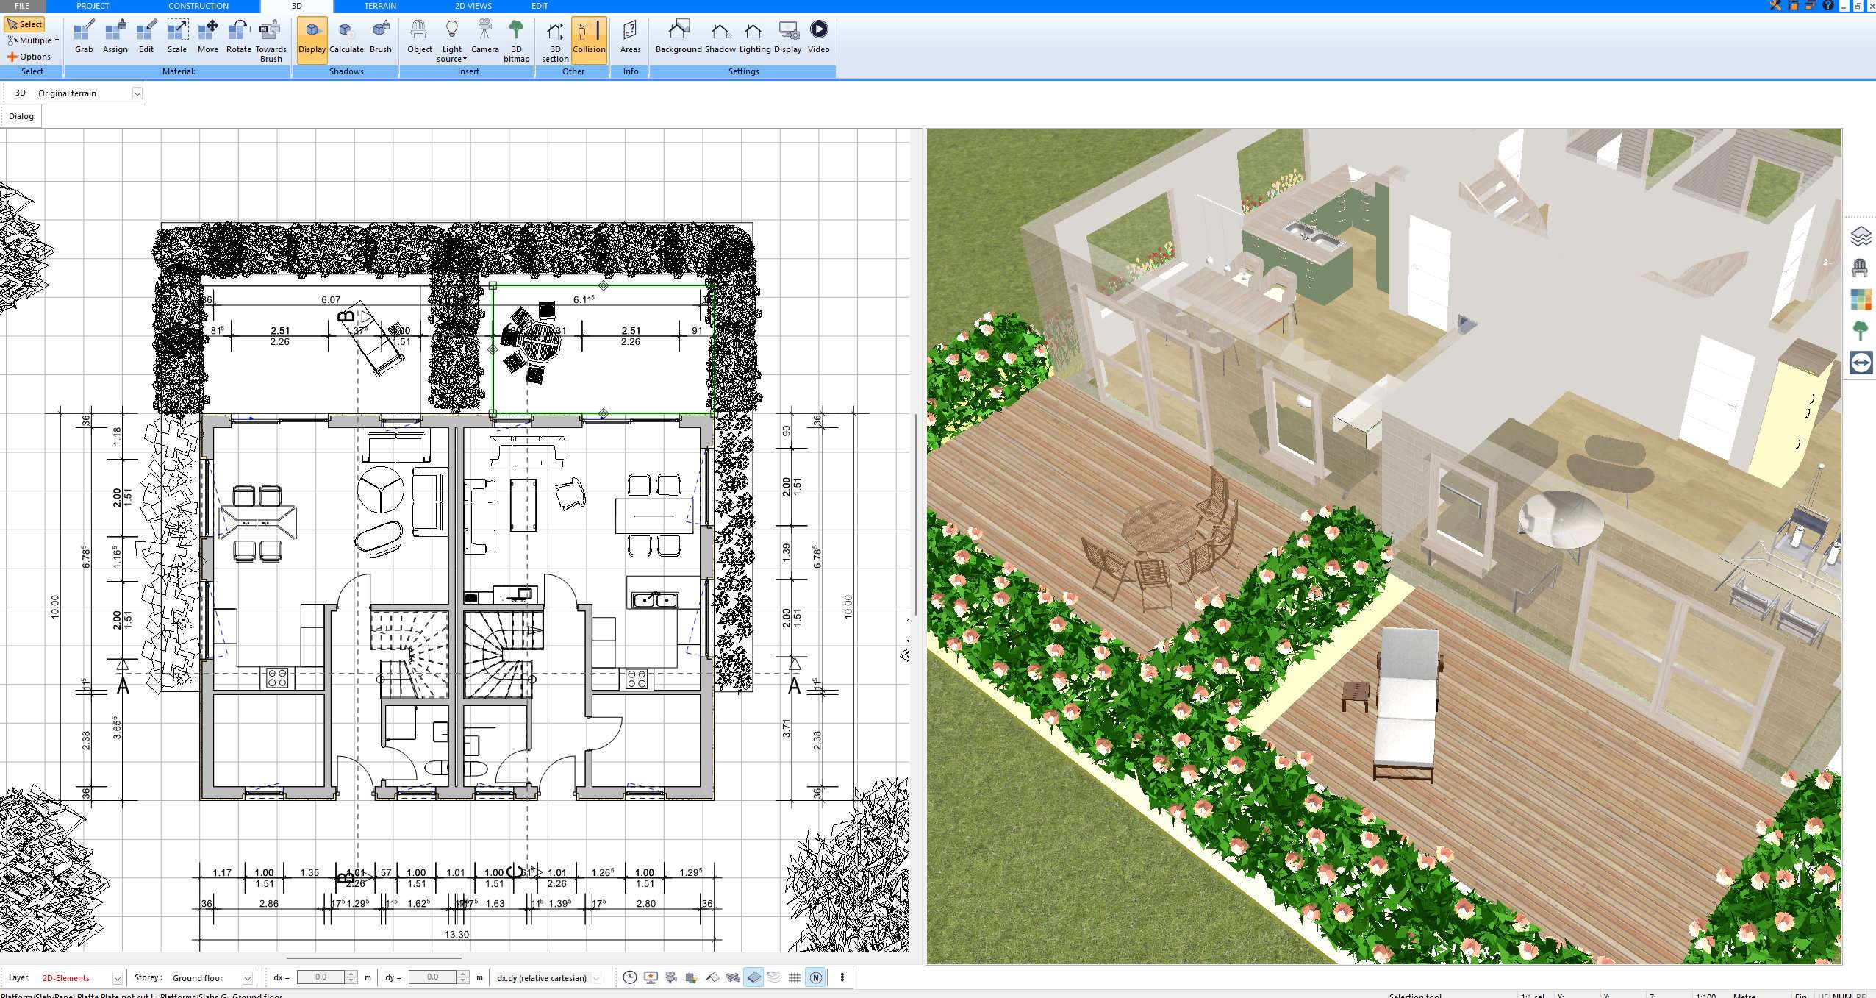The image size is (1876, 998).
Task: Toggle the Display shadows button
Action: (x=312, y=39)
